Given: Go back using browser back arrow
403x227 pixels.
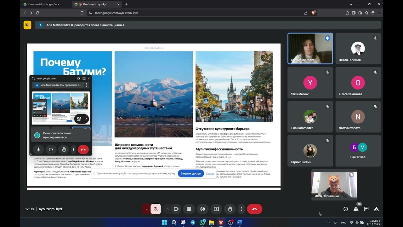Looking at the screenshot, I should click(25, 13).
